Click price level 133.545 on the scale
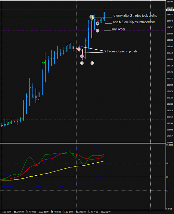 click(x=170, y=47)
